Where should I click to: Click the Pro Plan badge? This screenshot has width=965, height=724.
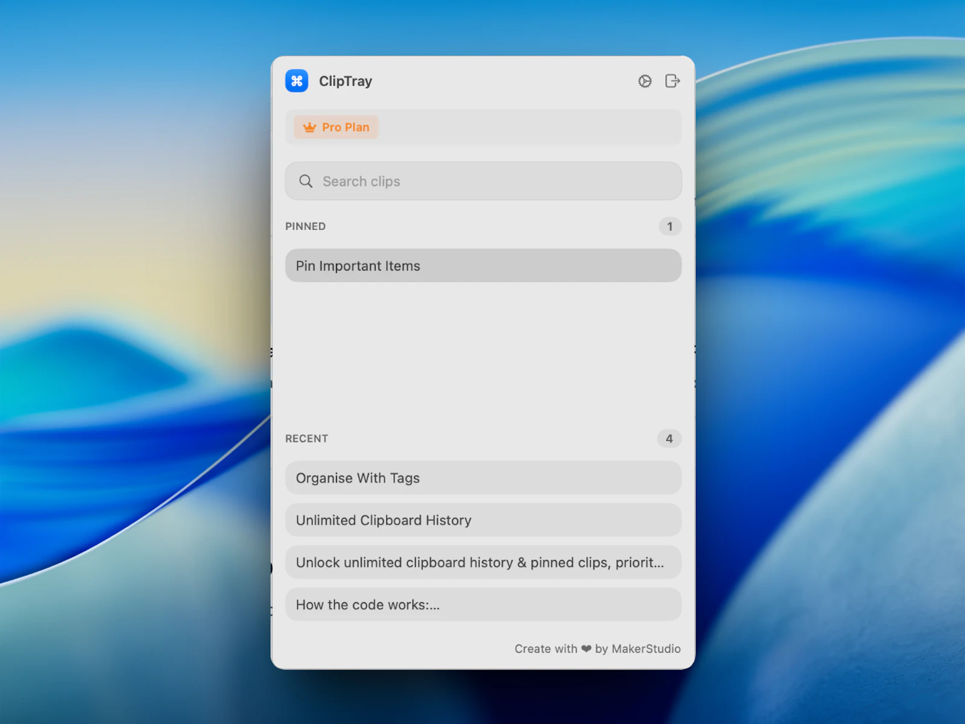(x=336, y=127)
